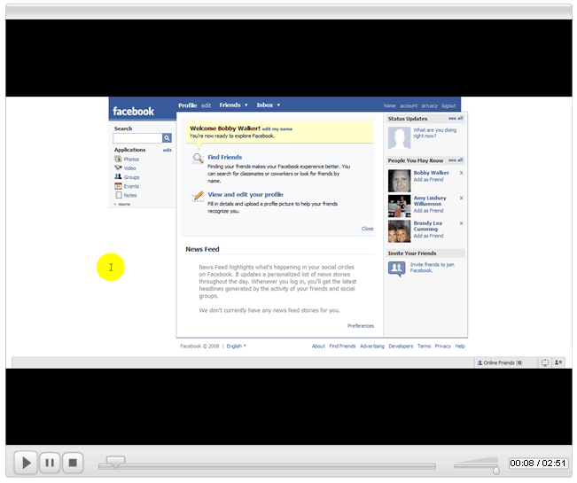Open View and edit your profile
This screenshot has width=577, height=483.
coord(246,195)
